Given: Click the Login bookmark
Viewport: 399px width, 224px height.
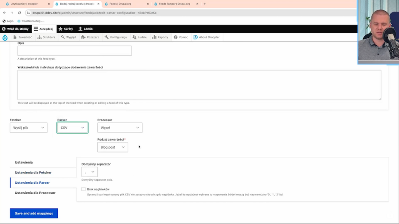Looking at the screenshot, I should pos(8,21).
